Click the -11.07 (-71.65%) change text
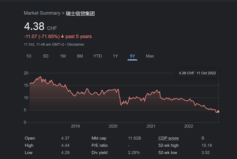 point(42,37)
